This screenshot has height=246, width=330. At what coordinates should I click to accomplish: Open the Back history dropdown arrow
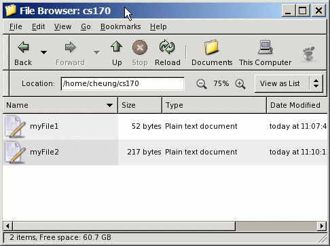click(43, 52)
